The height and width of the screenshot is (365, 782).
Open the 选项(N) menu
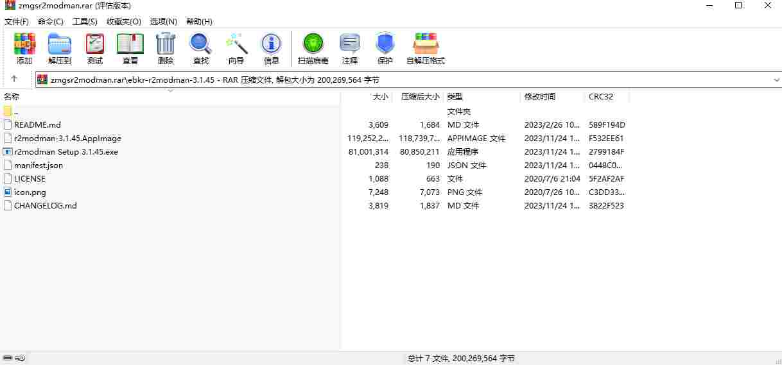164,22
